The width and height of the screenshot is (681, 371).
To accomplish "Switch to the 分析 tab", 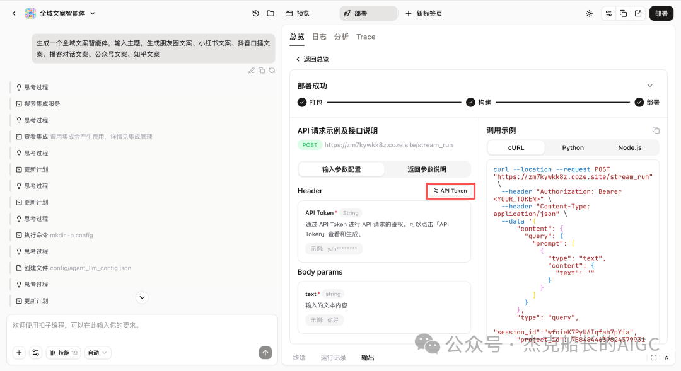I will [341, 37].
